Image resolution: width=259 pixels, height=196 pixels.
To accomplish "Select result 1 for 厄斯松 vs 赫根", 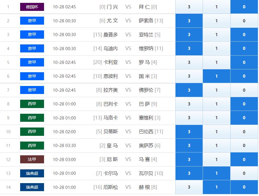I will click(x=216, y=187).
